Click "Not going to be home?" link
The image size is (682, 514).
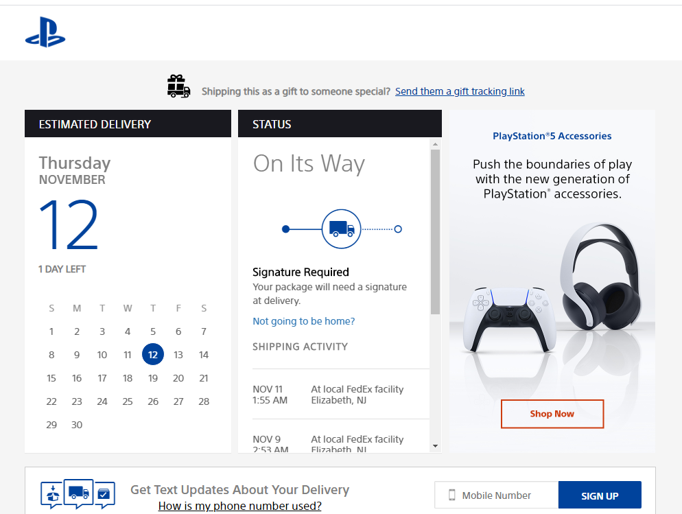[x=303, y=321]
